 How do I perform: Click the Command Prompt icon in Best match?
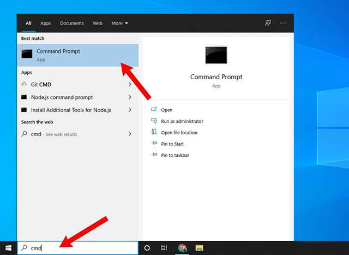pos(27,54)
